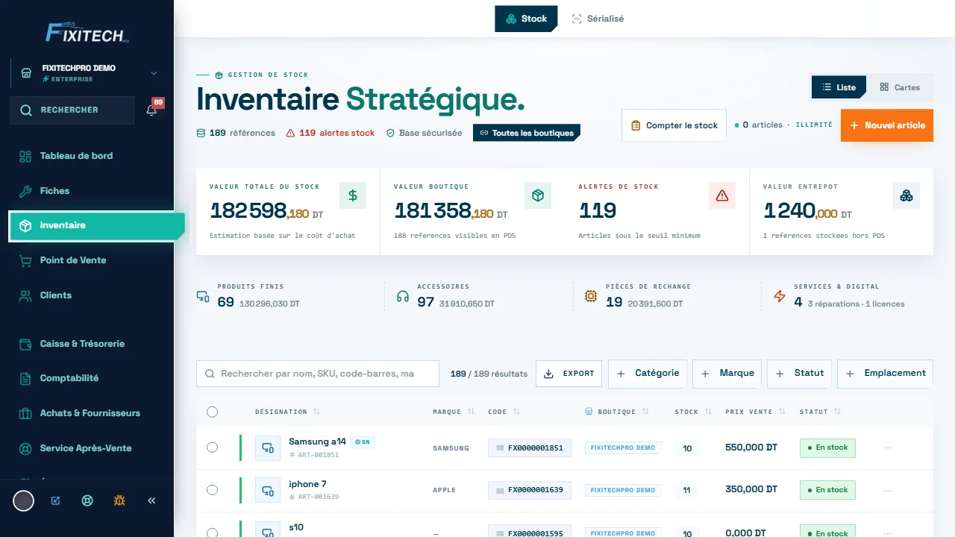Click the edit note icon near avatar
The image size is (955, 537).
(x=55, y=500)
